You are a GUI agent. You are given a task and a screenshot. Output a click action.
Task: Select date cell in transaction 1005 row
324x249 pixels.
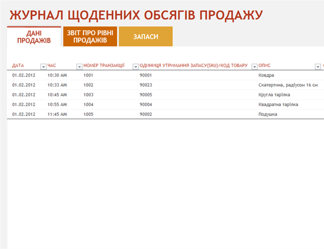(24, 114)
